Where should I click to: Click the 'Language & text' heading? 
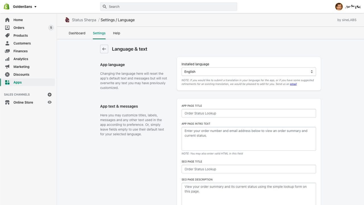(x=129, y=49)
